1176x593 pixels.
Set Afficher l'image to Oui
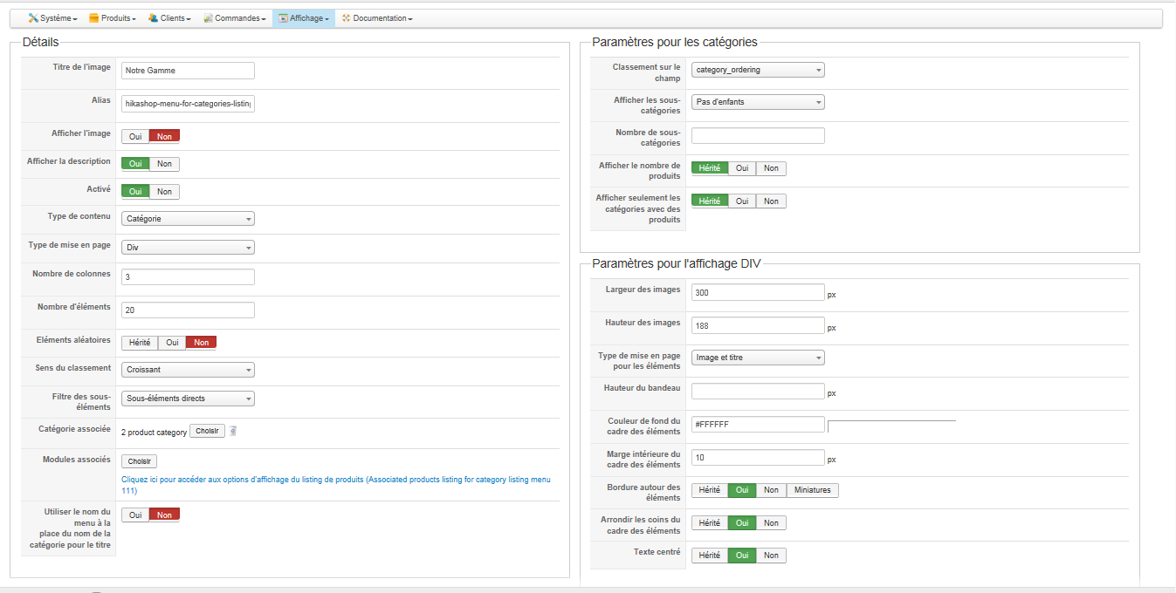coord(135,136)
